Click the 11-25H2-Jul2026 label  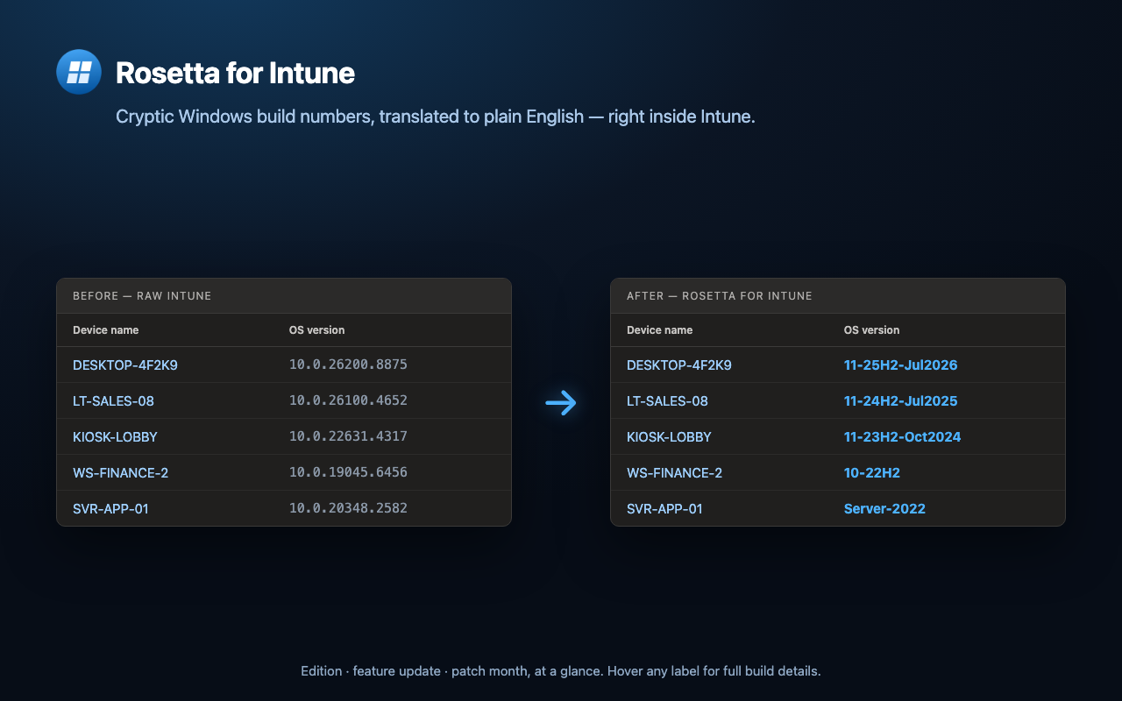(900, 365)
